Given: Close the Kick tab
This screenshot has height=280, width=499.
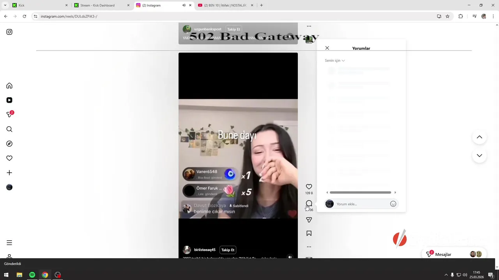Looking at the screenshot, I should point(66,5).
